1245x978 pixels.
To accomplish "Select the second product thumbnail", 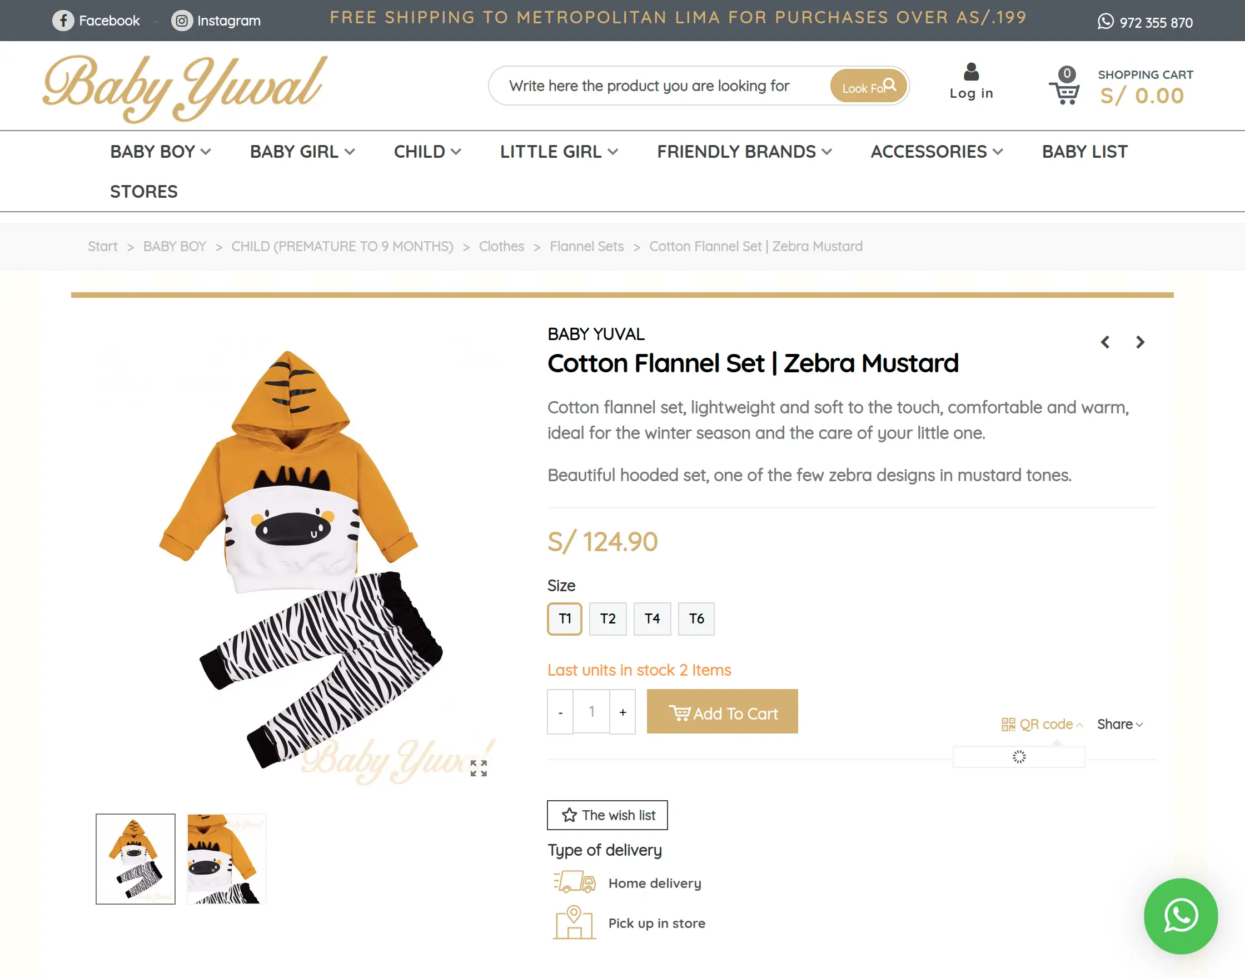I will (226, 860).
